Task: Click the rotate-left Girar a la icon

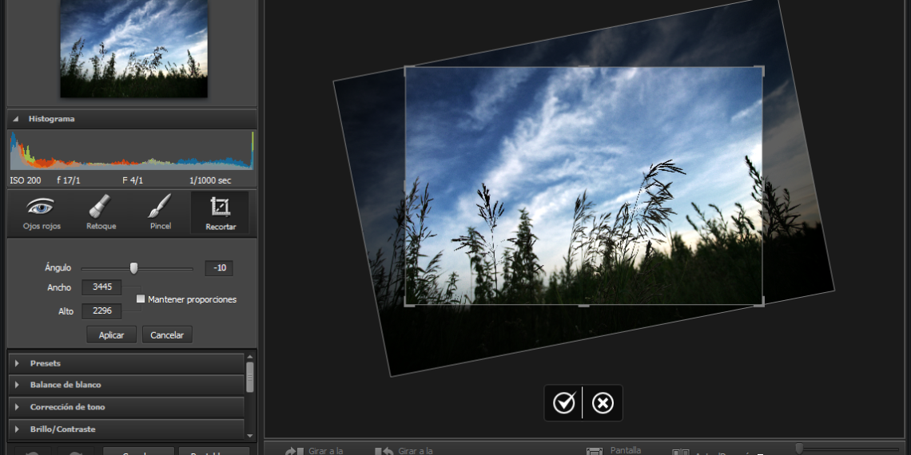Action: (x=384, y=451)
